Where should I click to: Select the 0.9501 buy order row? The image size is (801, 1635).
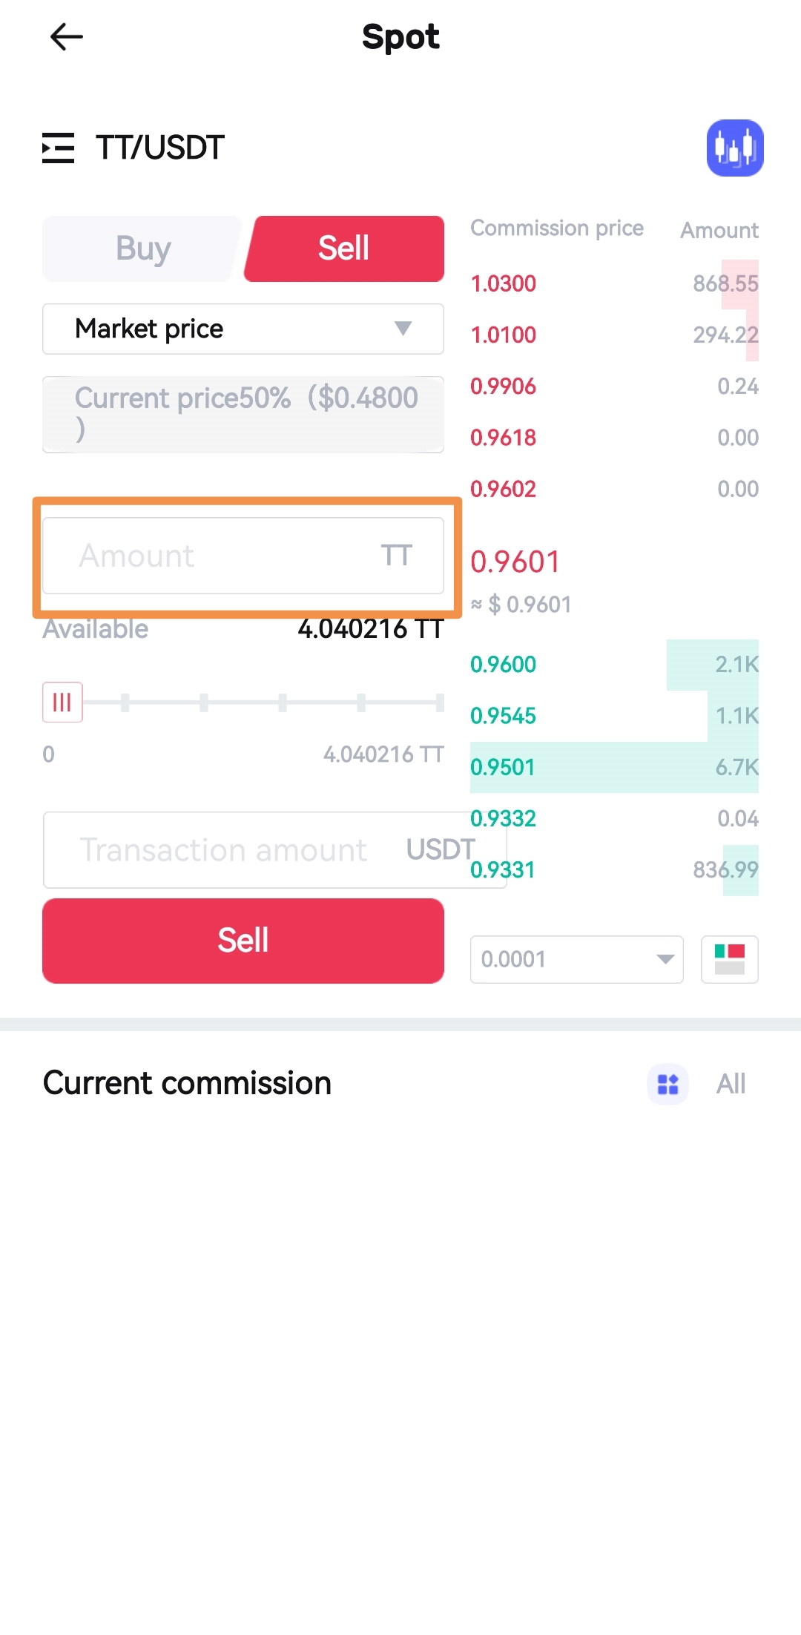click(x=614, y=767)
